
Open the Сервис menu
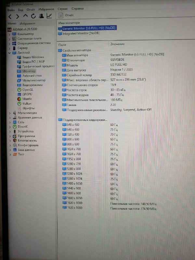62,9
